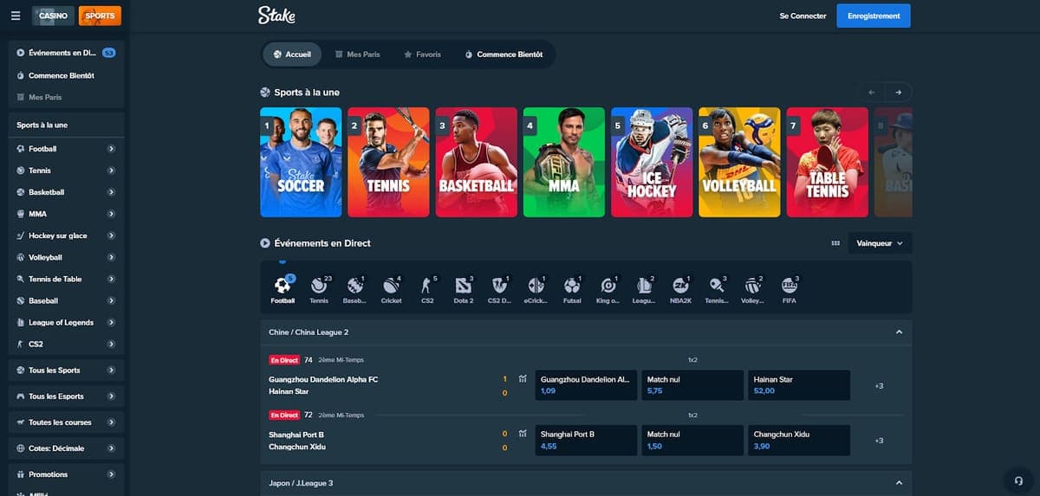Switch to the Sports section
Viewport: 1040px width, 496px height.
pyautogui.click(x=100, y=16)
